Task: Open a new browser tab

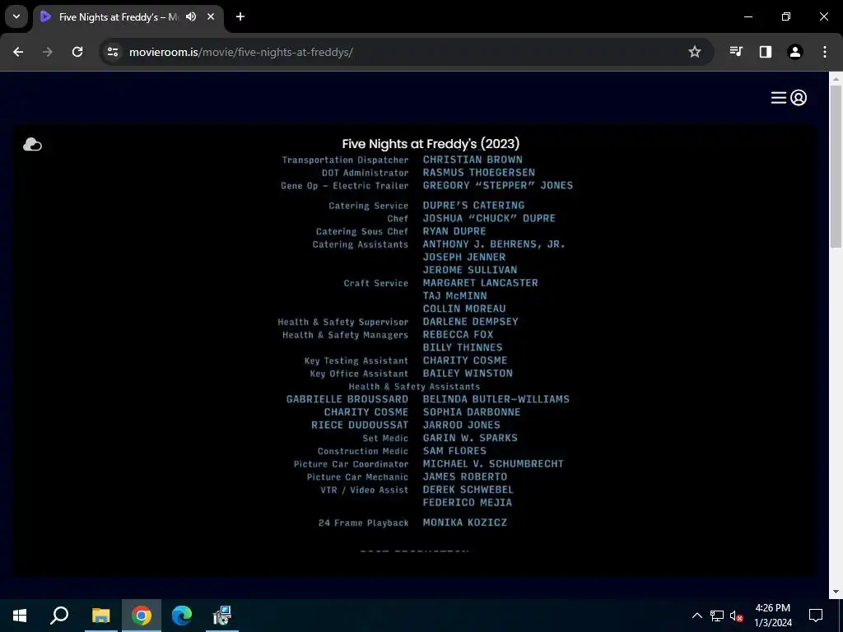Action: pyautogui.click(x=240, y=16)
